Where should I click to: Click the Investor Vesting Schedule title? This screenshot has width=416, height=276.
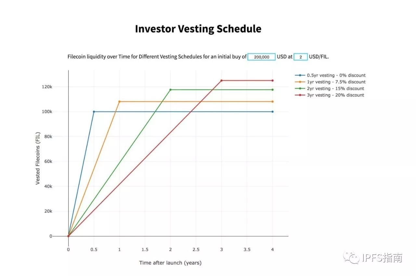click(x=198, y=29)
